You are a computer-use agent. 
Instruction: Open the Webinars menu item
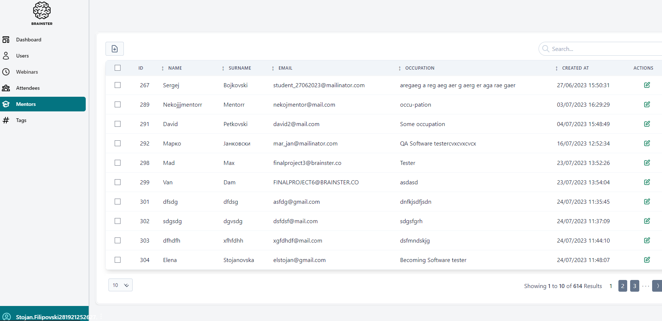(x=27, y=72)
